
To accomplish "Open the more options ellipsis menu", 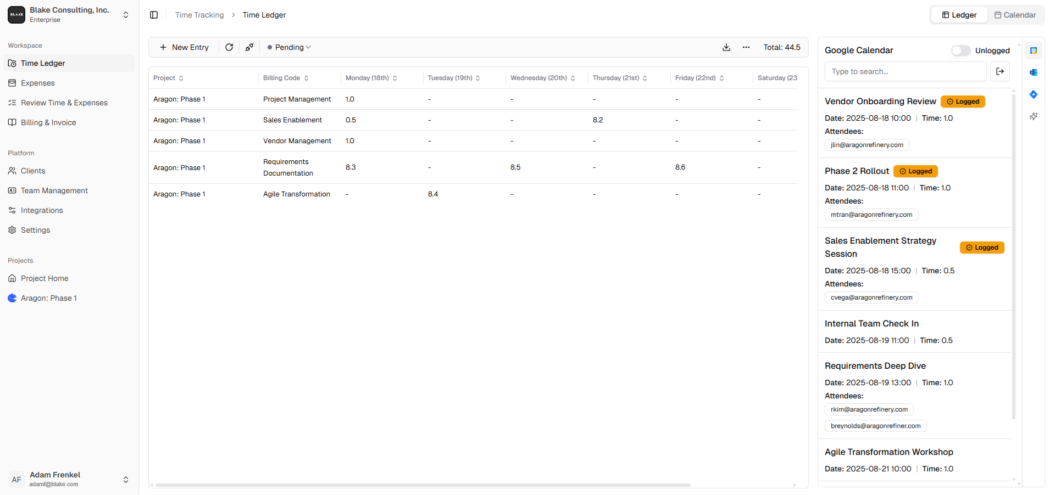I will pos(746,47).
